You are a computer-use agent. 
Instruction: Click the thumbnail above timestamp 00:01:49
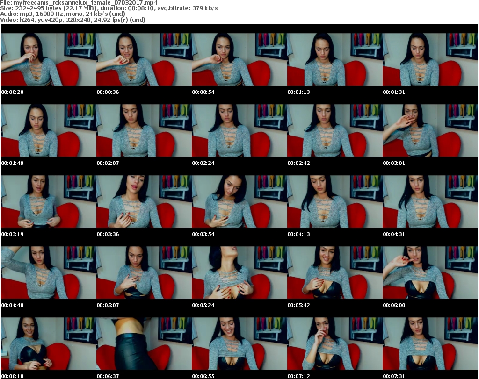click(x=49, y=130)
